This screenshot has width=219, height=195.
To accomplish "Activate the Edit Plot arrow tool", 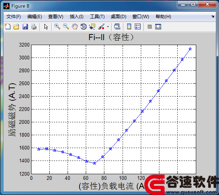I will pyautogui.click(x=46, y=27).
